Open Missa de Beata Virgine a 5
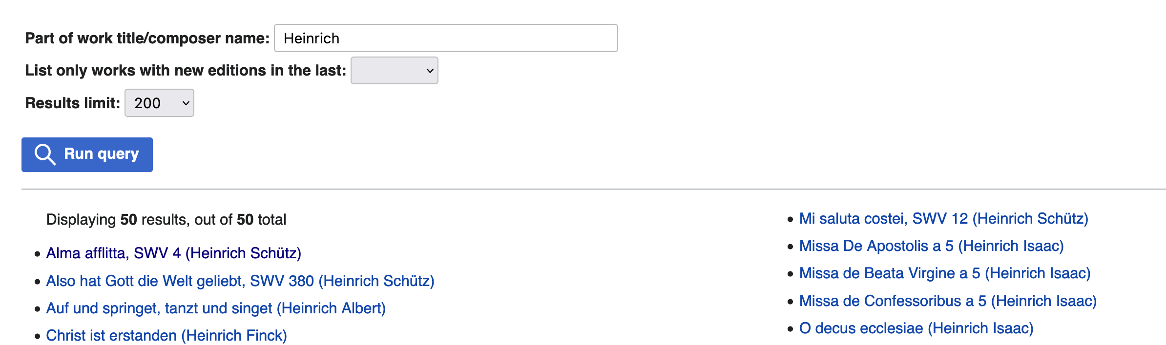 (x=944, y=273)
